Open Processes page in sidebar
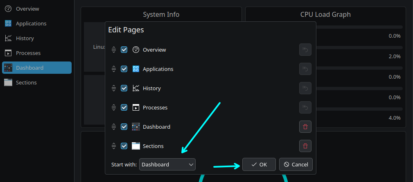The height and width of the screenshot is (182, 413). point(37,53)
